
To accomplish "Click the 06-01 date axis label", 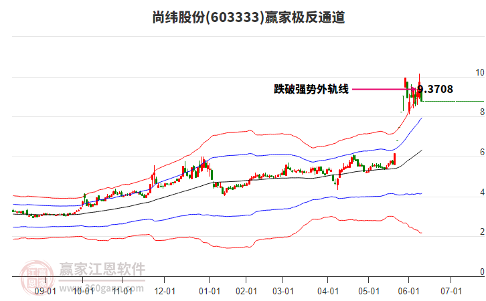I will [x=408, y=292].
